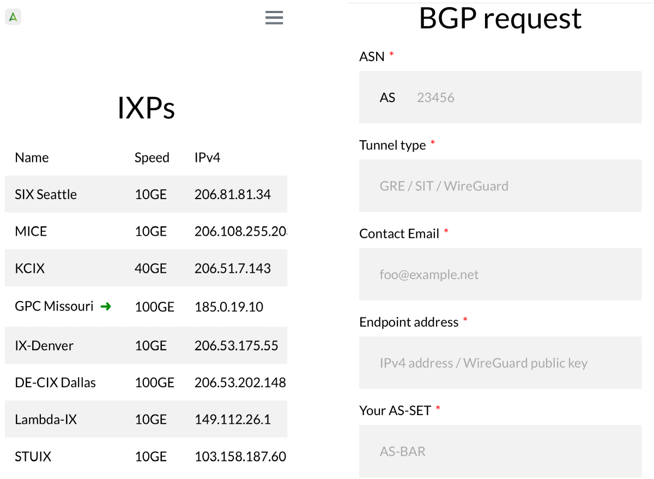Click the Name column header
The height and width of the screenshot is (479, 654).
pos(32,158)
